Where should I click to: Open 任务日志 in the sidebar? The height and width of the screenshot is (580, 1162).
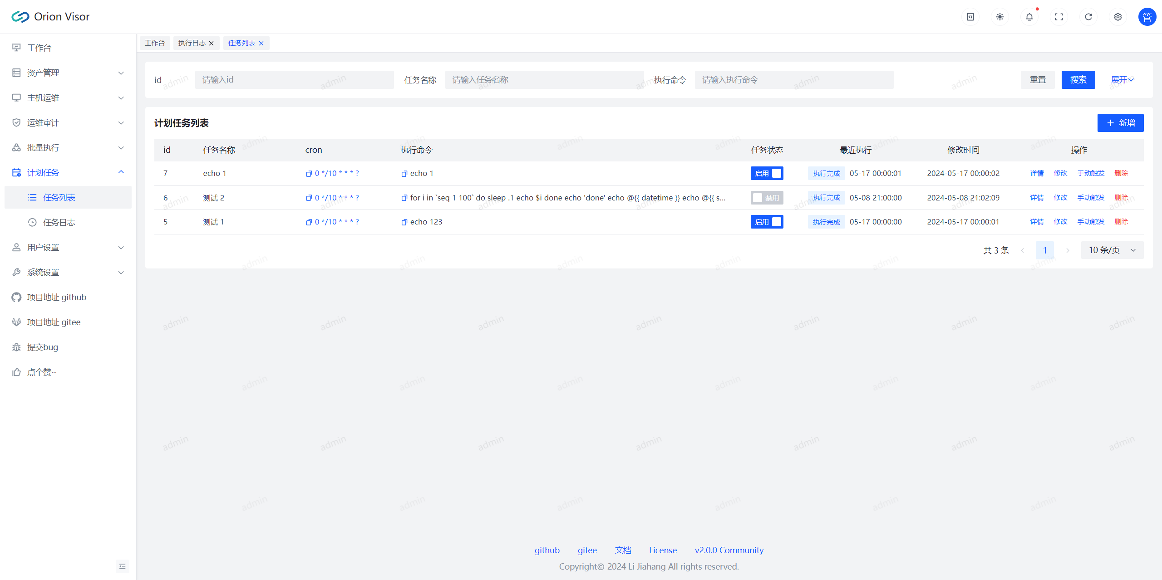[59, 222]
